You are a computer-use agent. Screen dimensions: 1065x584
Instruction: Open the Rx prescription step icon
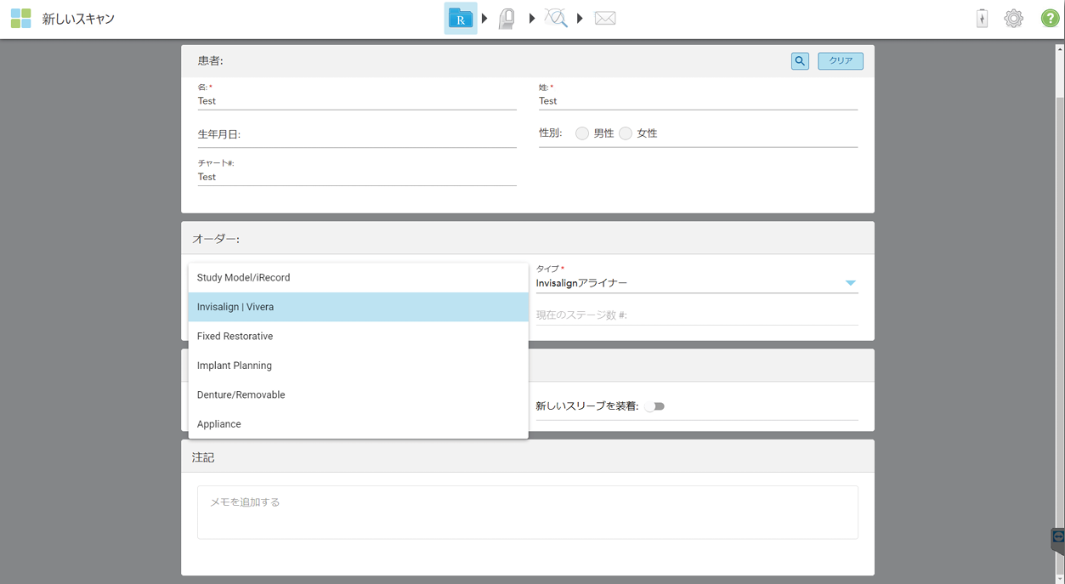(461, 19)
